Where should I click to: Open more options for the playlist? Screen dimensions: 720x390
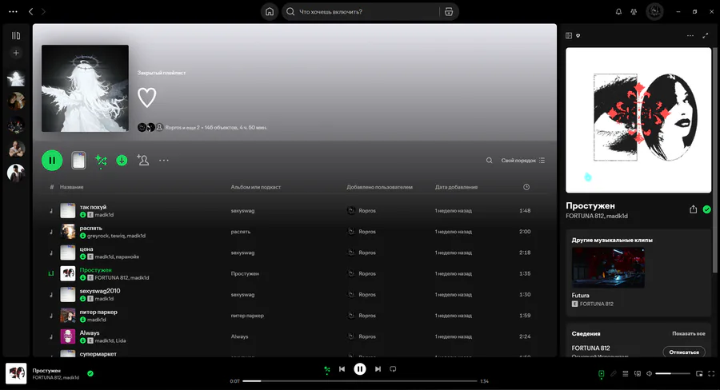pos(163,160)
